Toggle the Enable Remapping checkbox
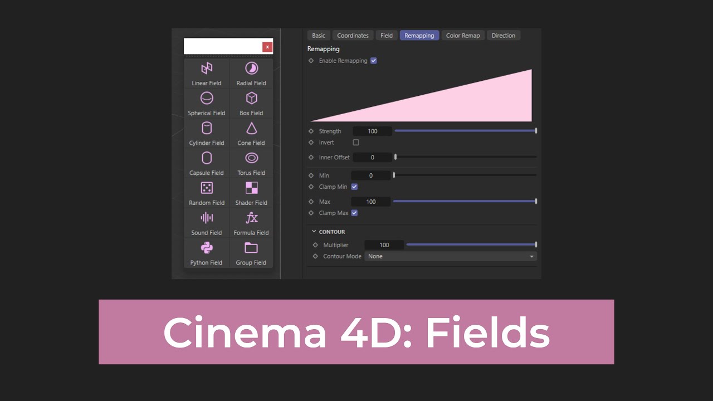This screenshot has height=401, width=713. point(374,61)
